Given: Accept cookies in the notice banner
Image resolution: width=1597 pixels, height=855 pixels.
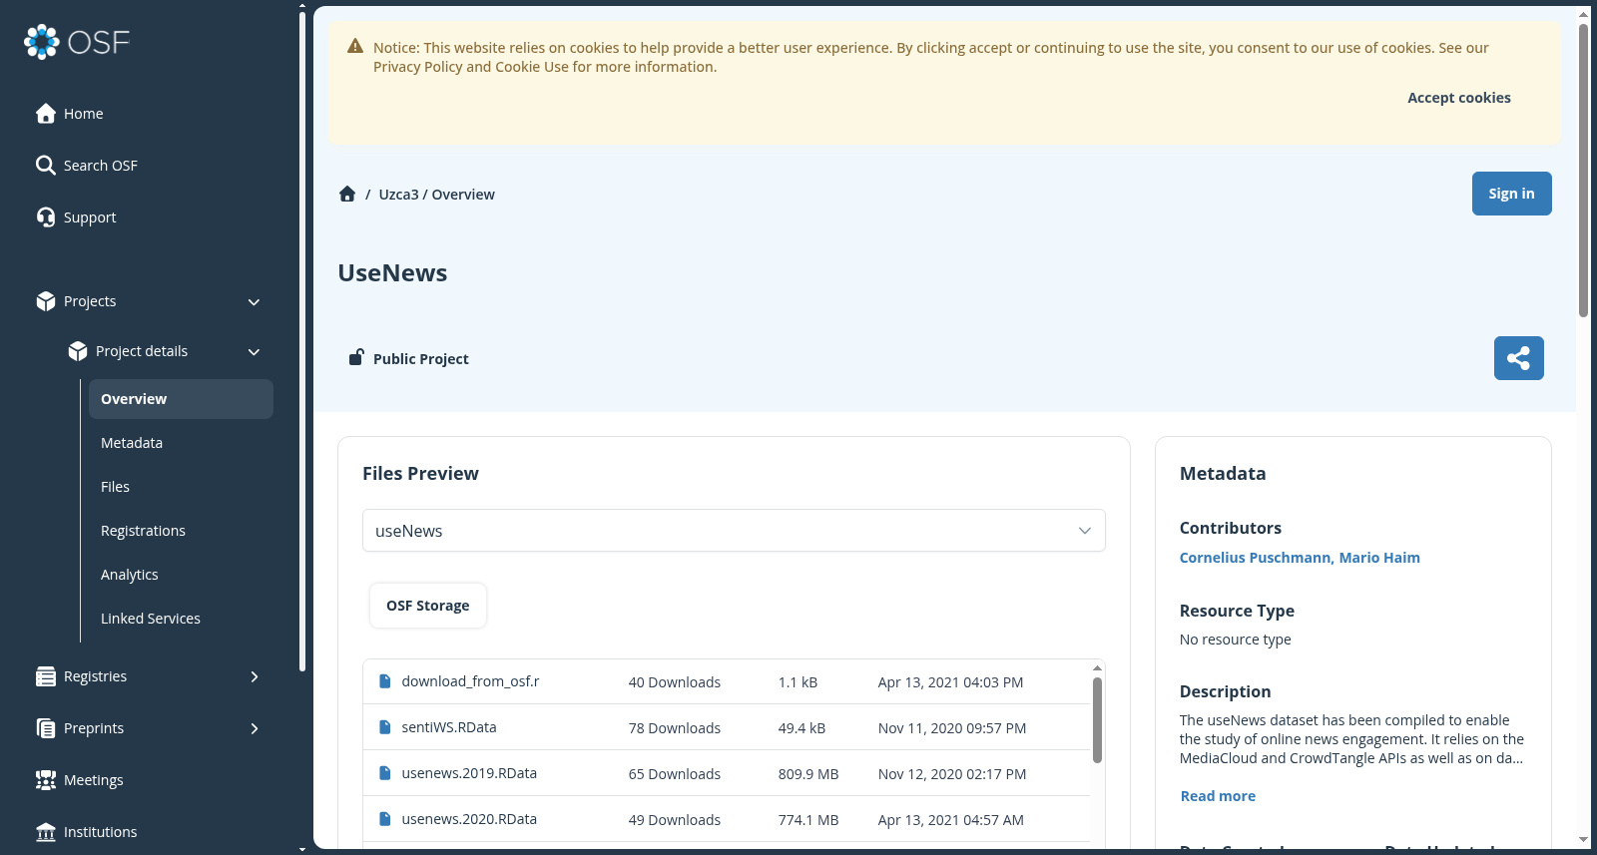Looking at the screenshot, I should point(1458,98).
